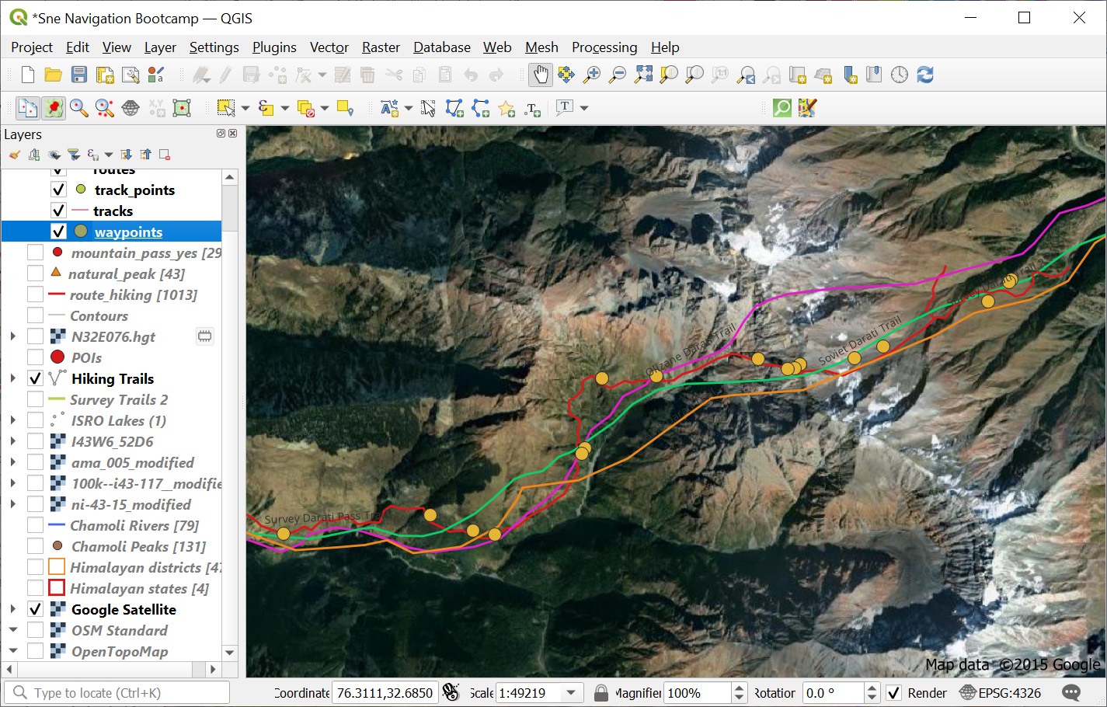Hide the Hiking Trails layer
Screen dimensions: 1107x707
click(35, 378)
